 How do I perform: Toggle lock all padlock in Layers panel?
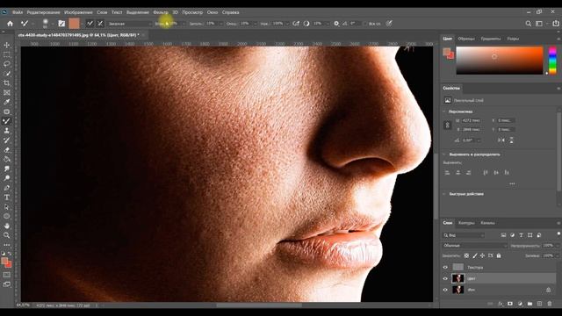click(499, 255)
